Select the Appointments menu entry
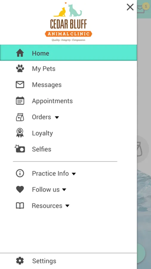Image resolution: width=151 pixels, height=269 pixels. (x=69, y=101)
